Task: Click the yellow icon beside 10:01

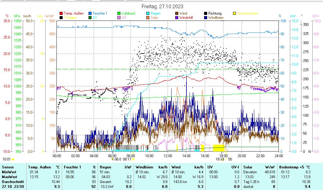Action: pos(13,159)
